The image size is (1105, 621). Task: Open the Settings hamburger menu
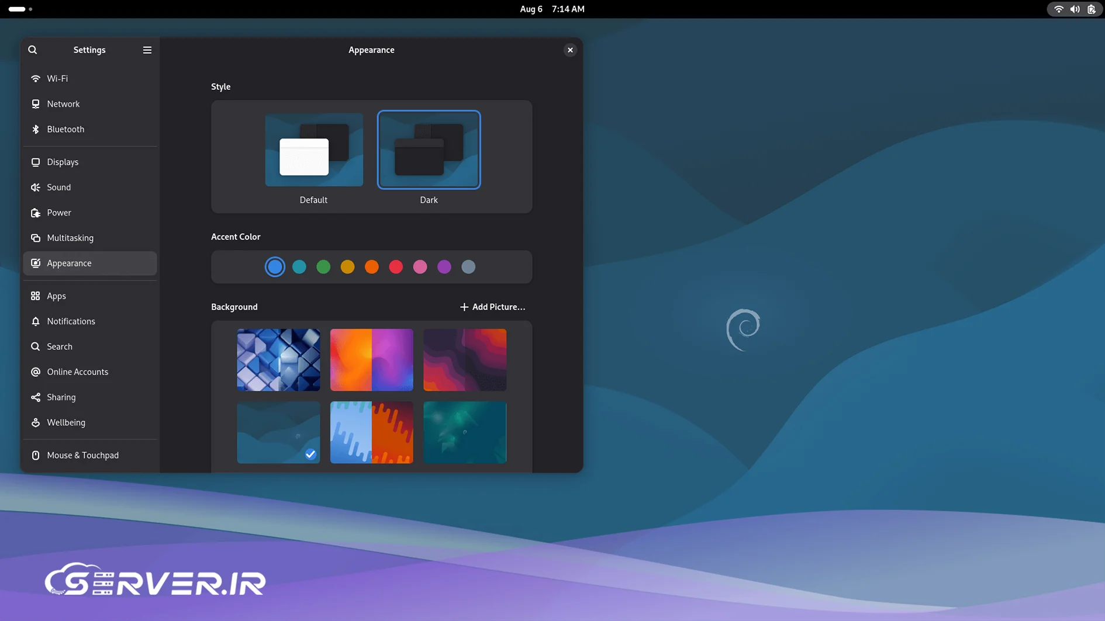pyautogui.click(x=147, y=50)
